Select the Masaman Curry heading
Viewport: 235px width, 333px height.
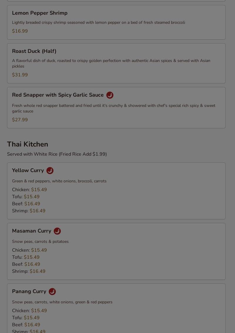(32, 231)
